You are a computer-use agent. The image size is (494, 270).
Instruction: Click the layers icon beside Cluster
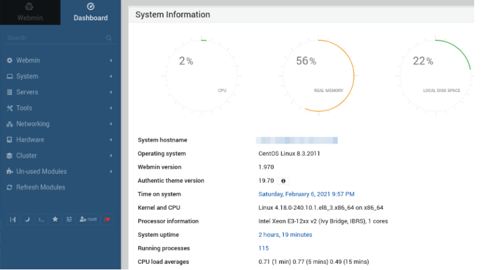(10, 156)
